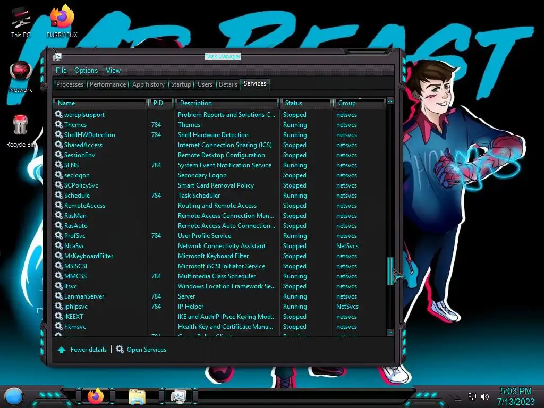Open the View menu
Image resolution: width=544 pixels, height=408 pixels.
[113, 70]
